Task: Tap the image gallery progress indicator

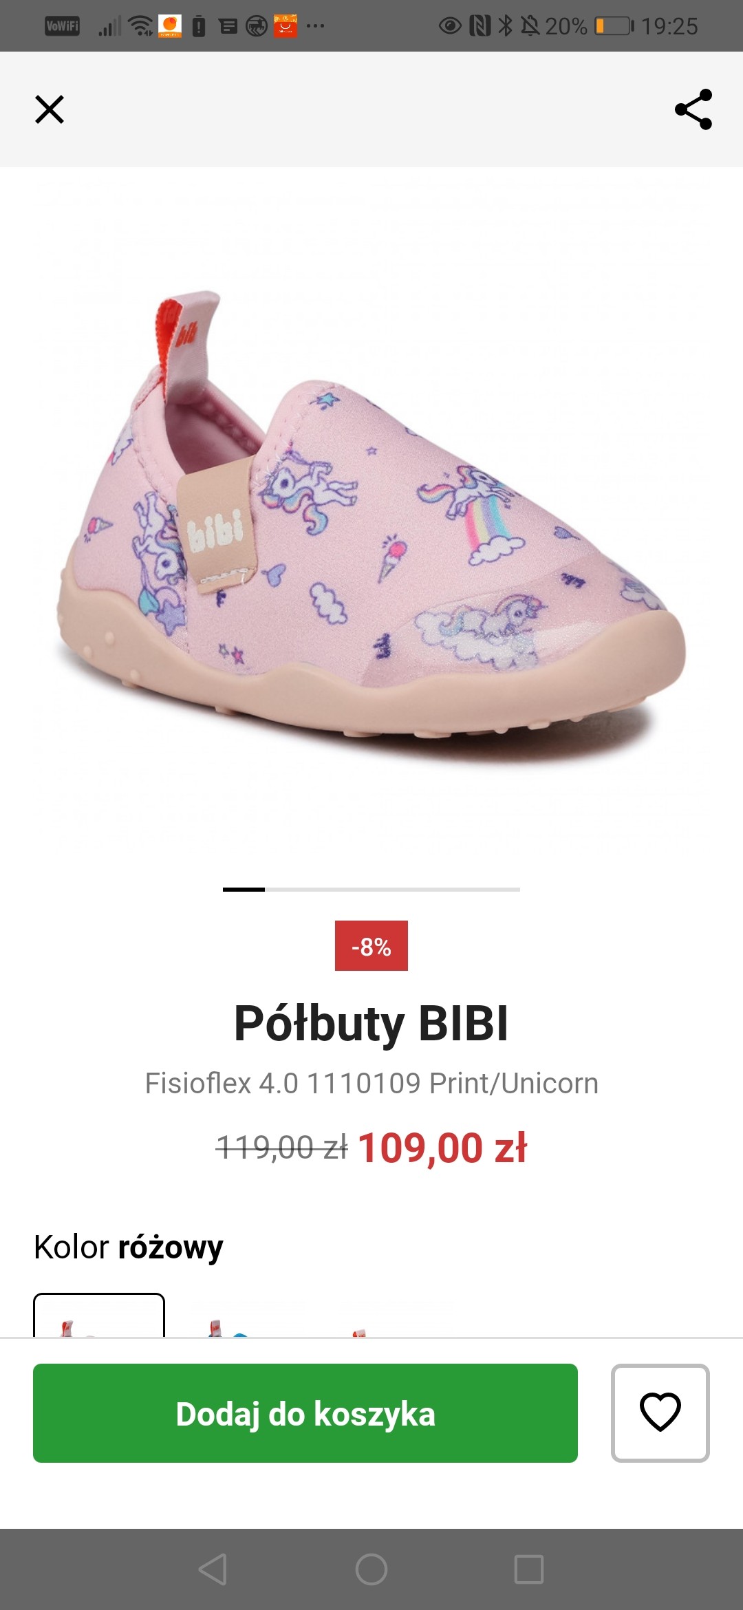Action: coord(371,890)
